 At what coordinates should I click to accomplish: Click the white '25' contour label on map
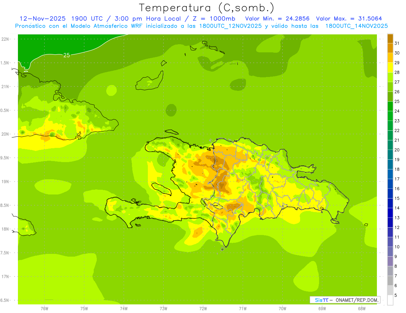(x=67, y=55)
